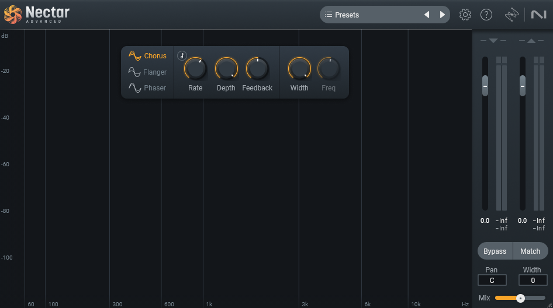This screenshot has height=308, width=553.
Task: Toggle the tempo sync note icon
Action: 182,55
